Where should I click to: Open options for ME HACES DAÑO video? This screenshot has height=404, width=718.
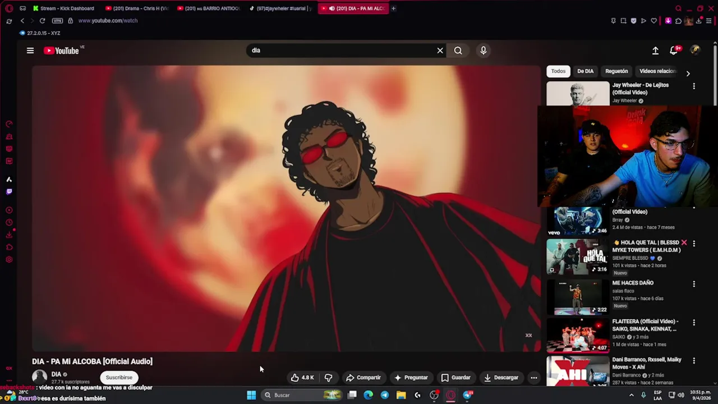694,284
